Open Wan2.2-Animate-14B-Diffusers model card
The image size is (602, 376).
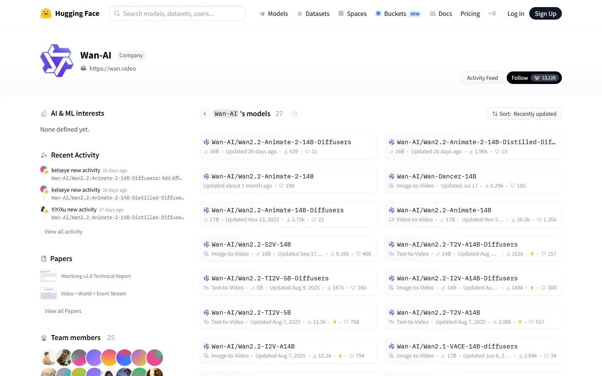click(288, 214)
